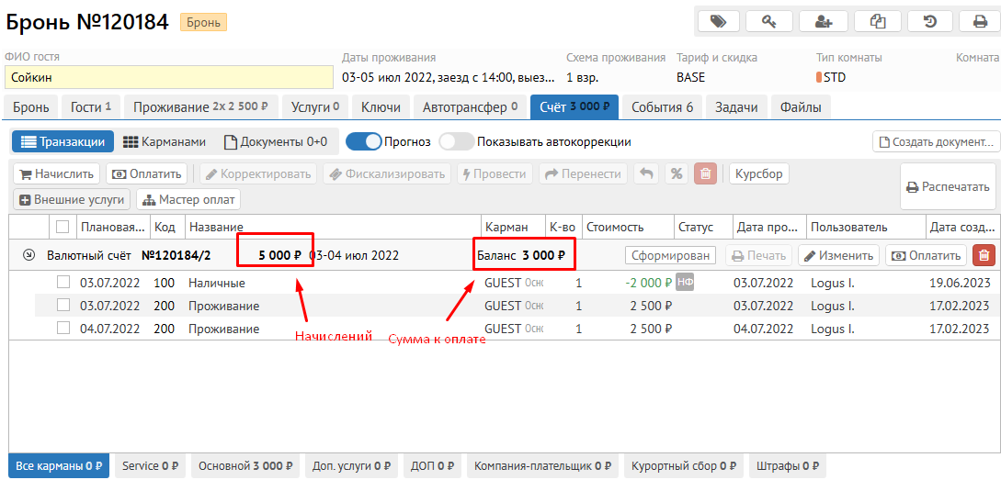Open booking history with the clock icon

point(930,21)
